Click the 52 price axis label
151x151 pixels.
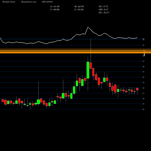pyautogui.click(x=143, y=77)
